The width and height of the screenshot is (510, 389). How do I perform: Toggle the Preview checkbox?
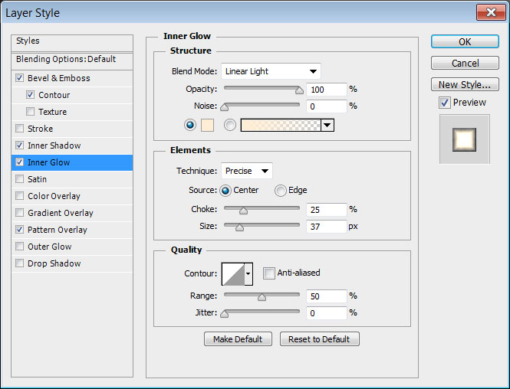pos(445,103)
